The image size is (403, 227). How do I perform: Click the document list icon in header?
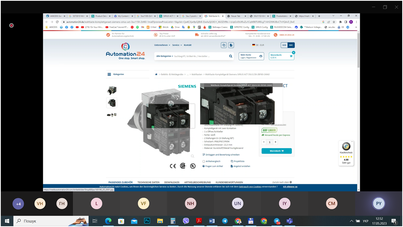(231, 45)
